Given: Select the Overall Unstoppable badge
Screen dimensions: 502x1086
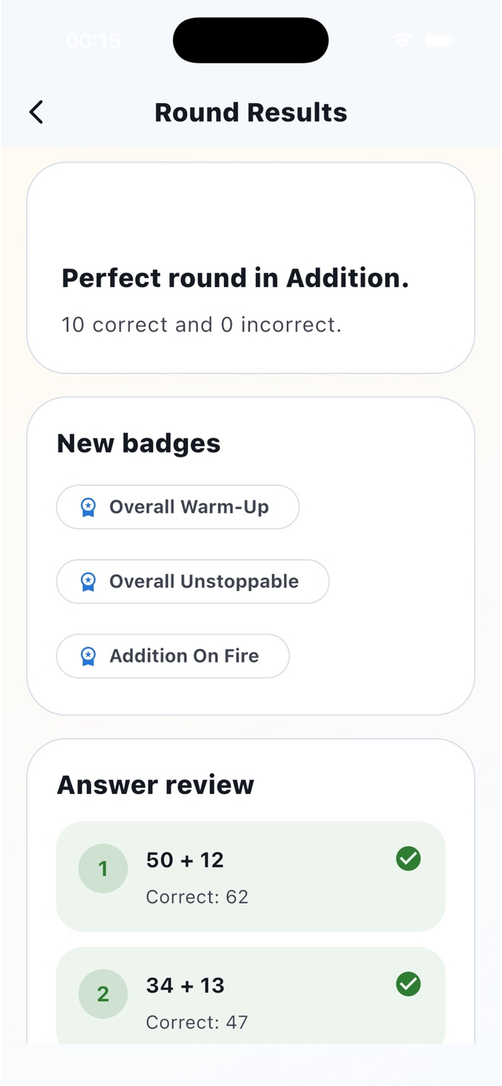Looking at the screenshot, I should coord(193,582).
